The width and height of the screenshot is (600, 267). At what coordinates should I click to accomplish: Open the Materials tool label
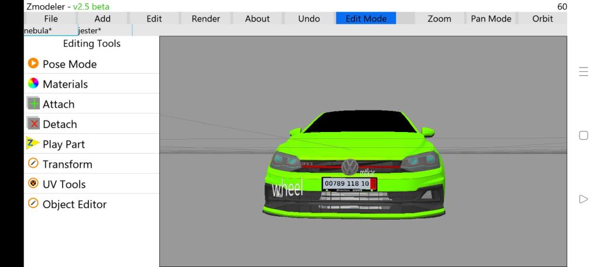point(65,84)
